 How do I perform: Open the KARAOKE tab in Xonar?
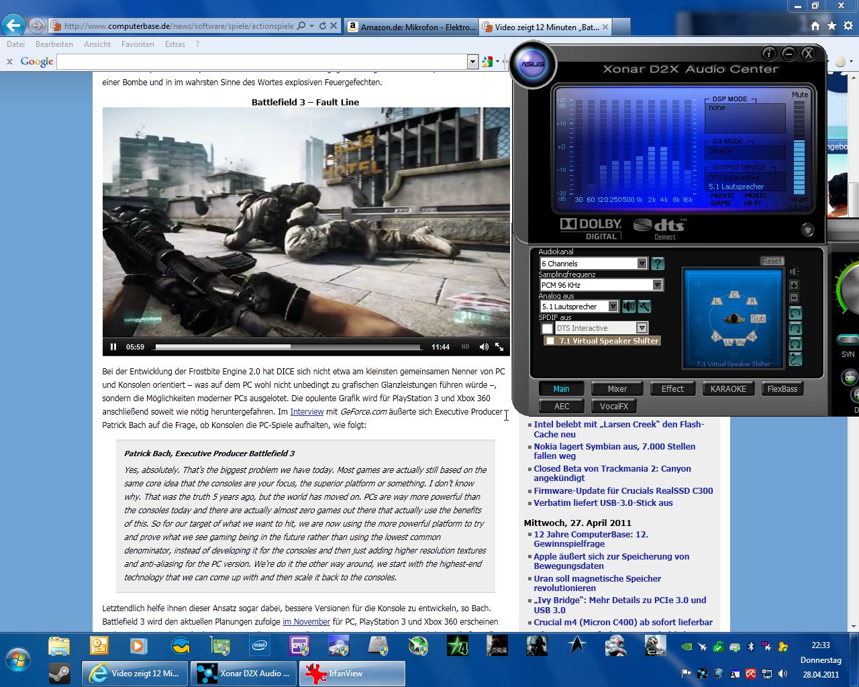(728, 388)
